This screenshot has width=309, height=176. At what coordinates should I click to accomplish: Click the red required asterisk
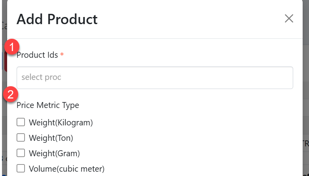[x=62, y=55]
